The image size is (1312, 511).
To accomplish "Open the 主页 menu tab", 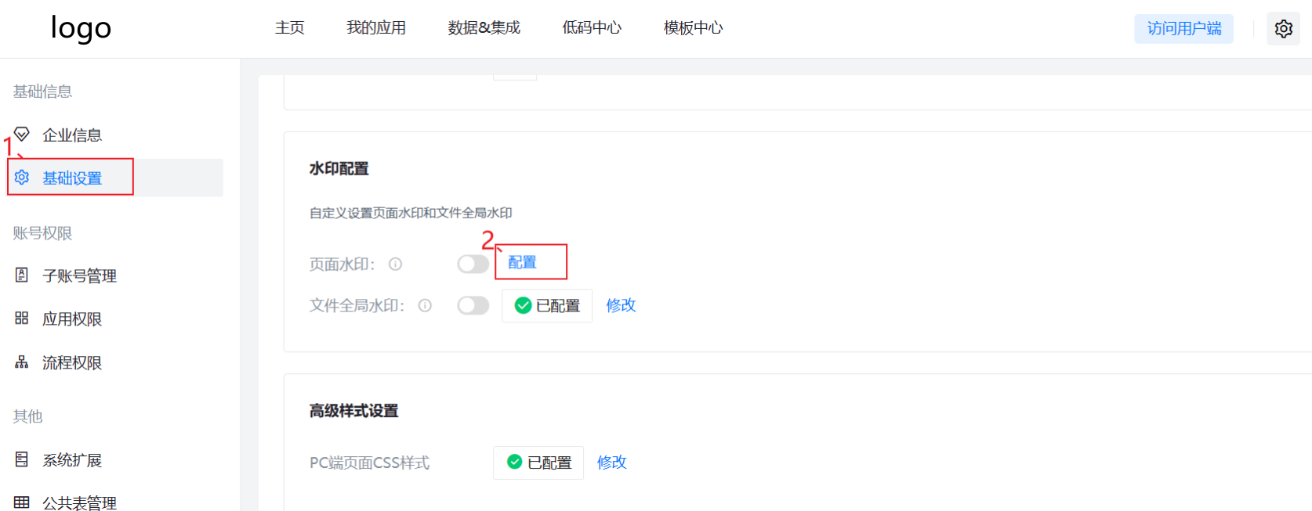I will point(289,28).
